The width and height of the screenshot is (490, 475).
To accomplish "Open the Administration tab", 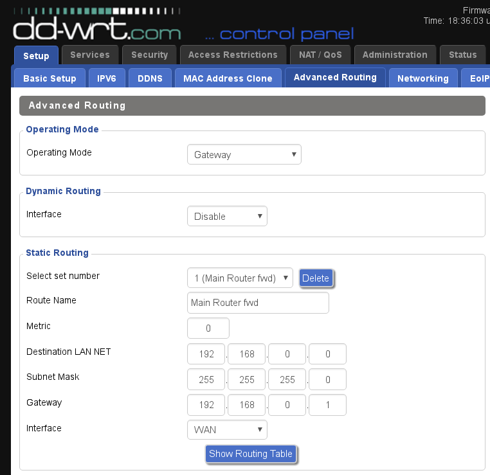I will (394, 55).
